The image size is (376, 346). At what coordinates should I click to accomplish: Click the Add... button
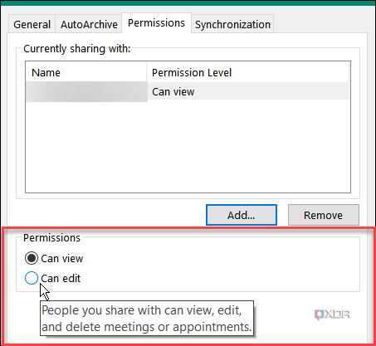(x=242, y=215)
